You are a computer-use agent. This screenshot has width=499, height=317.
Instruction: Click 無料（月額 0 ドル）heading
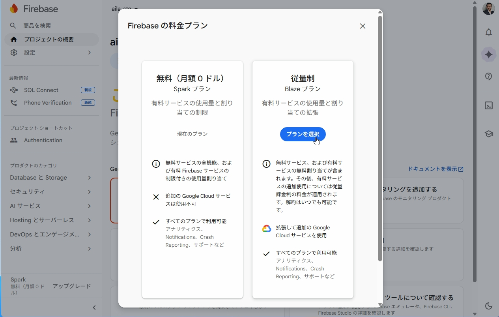[x=192, y=79]
